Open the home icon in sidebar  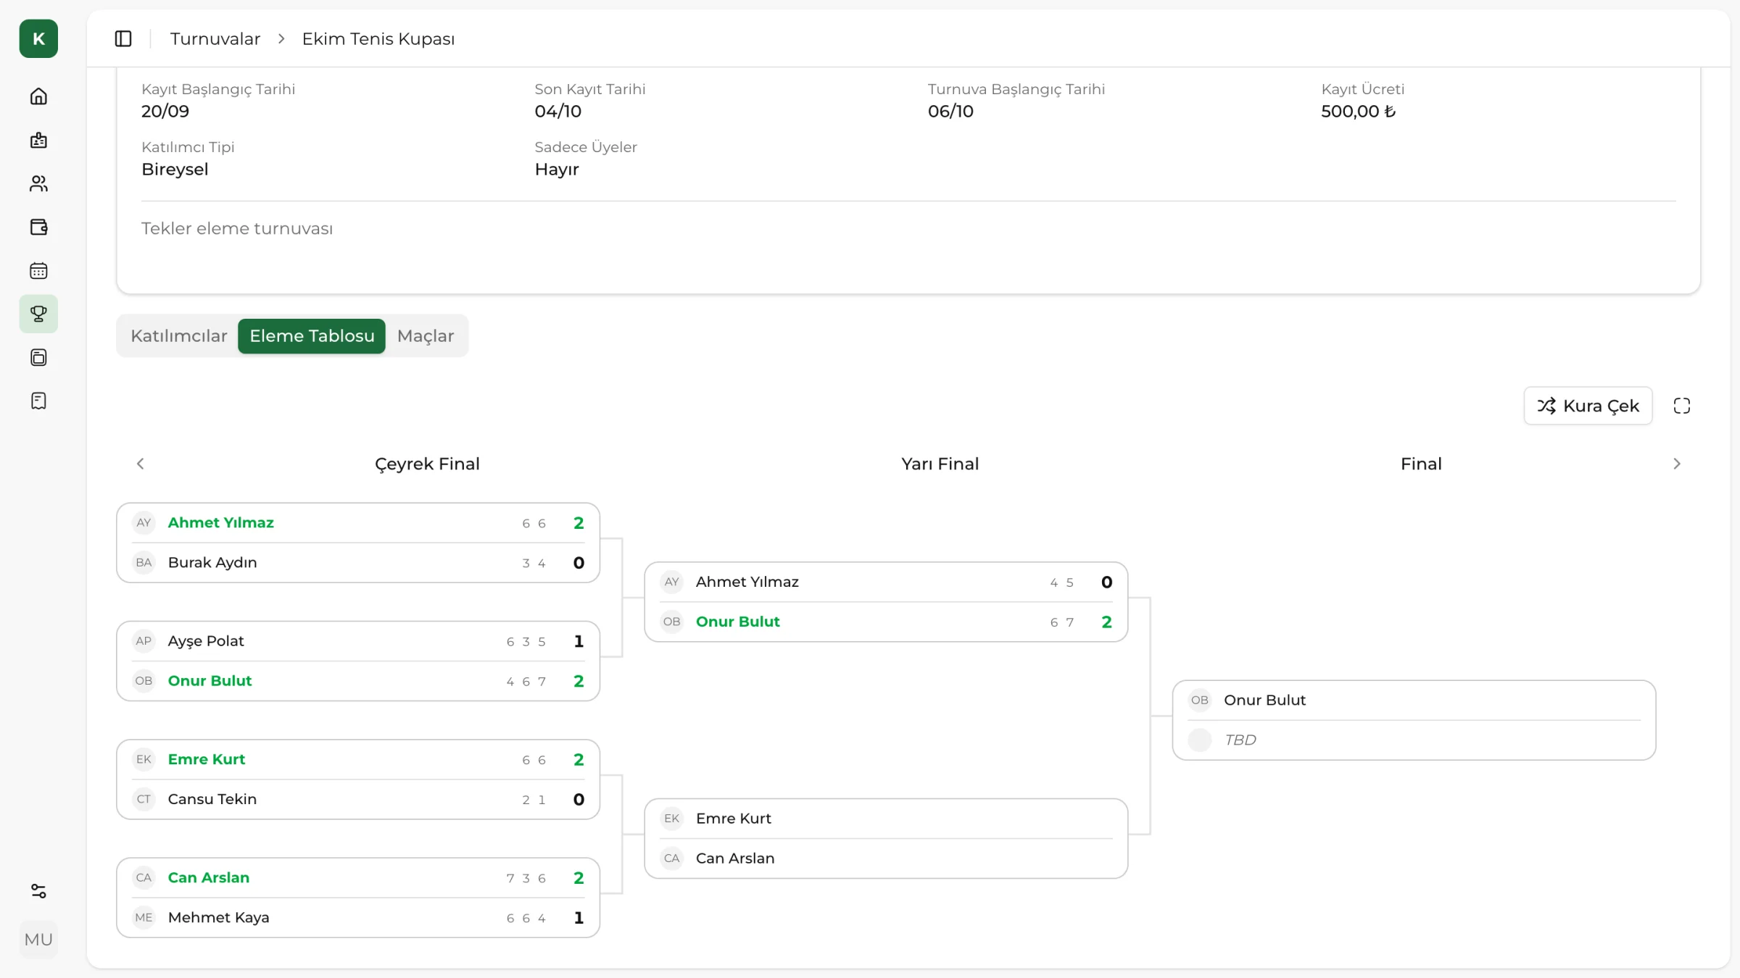coord(38,96)
